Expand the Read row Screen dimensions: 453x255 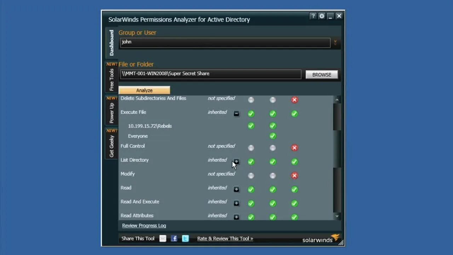click(x=236, y=189)
